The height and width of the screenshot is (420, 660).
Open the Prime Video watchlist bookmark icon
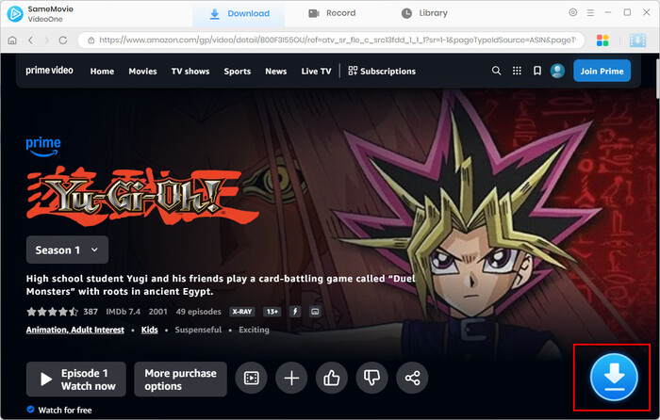click(x=537, y=71)
